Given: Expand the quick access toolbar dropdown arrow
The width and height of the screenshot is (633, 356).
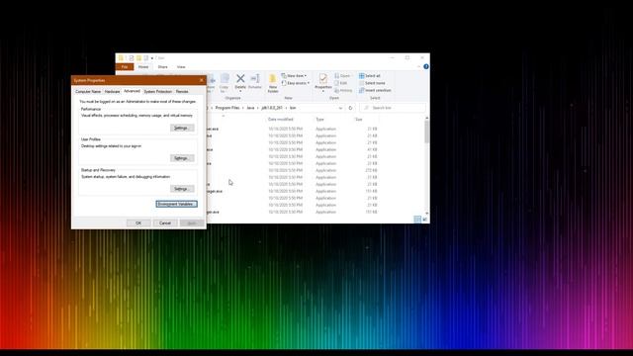Looking at the screenshot, I should click(152, 58).
